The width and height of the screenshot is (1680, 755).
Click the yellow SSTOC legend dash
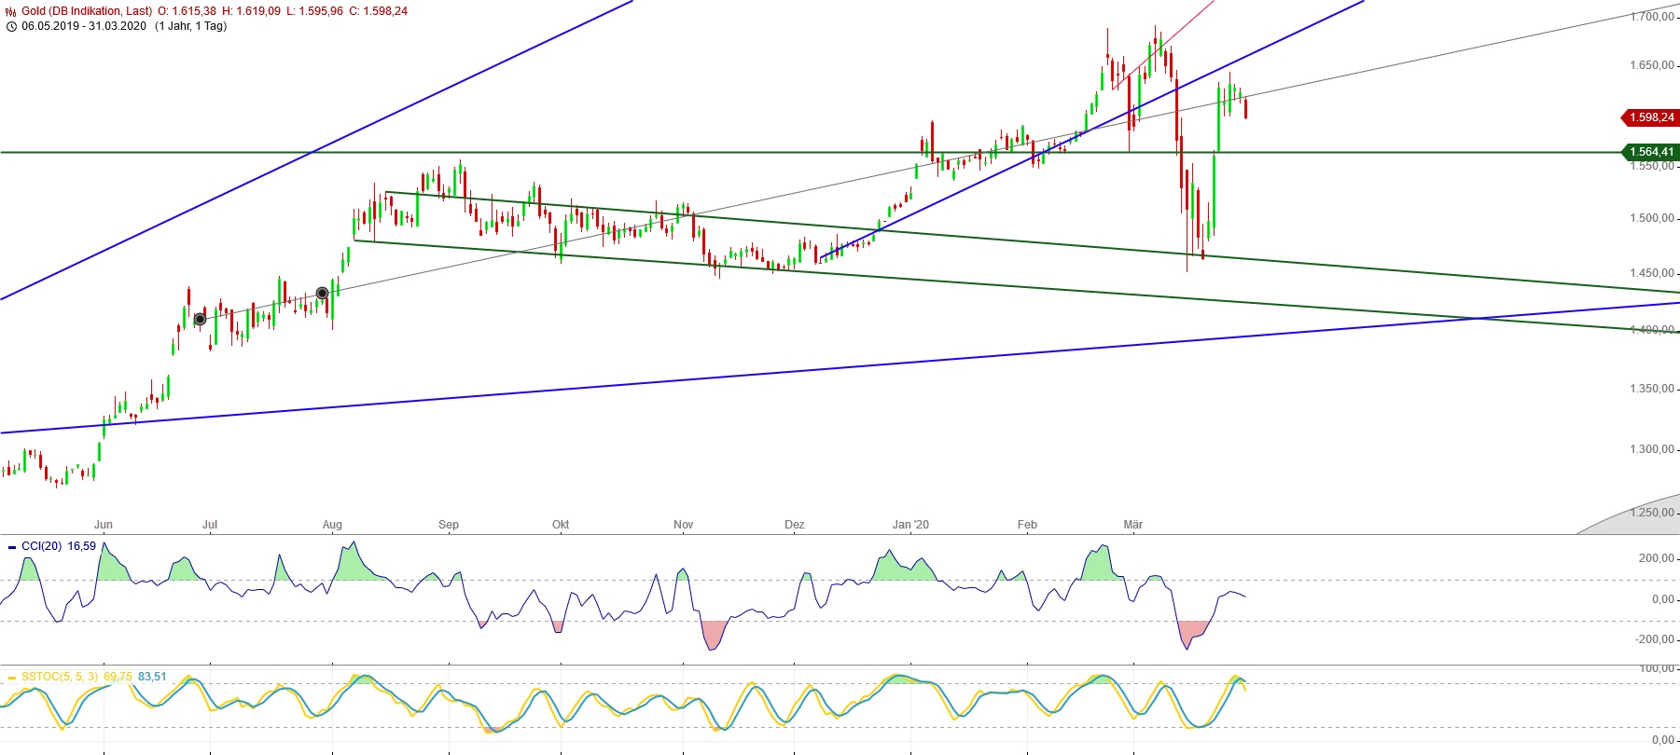[x=12, y=678]
